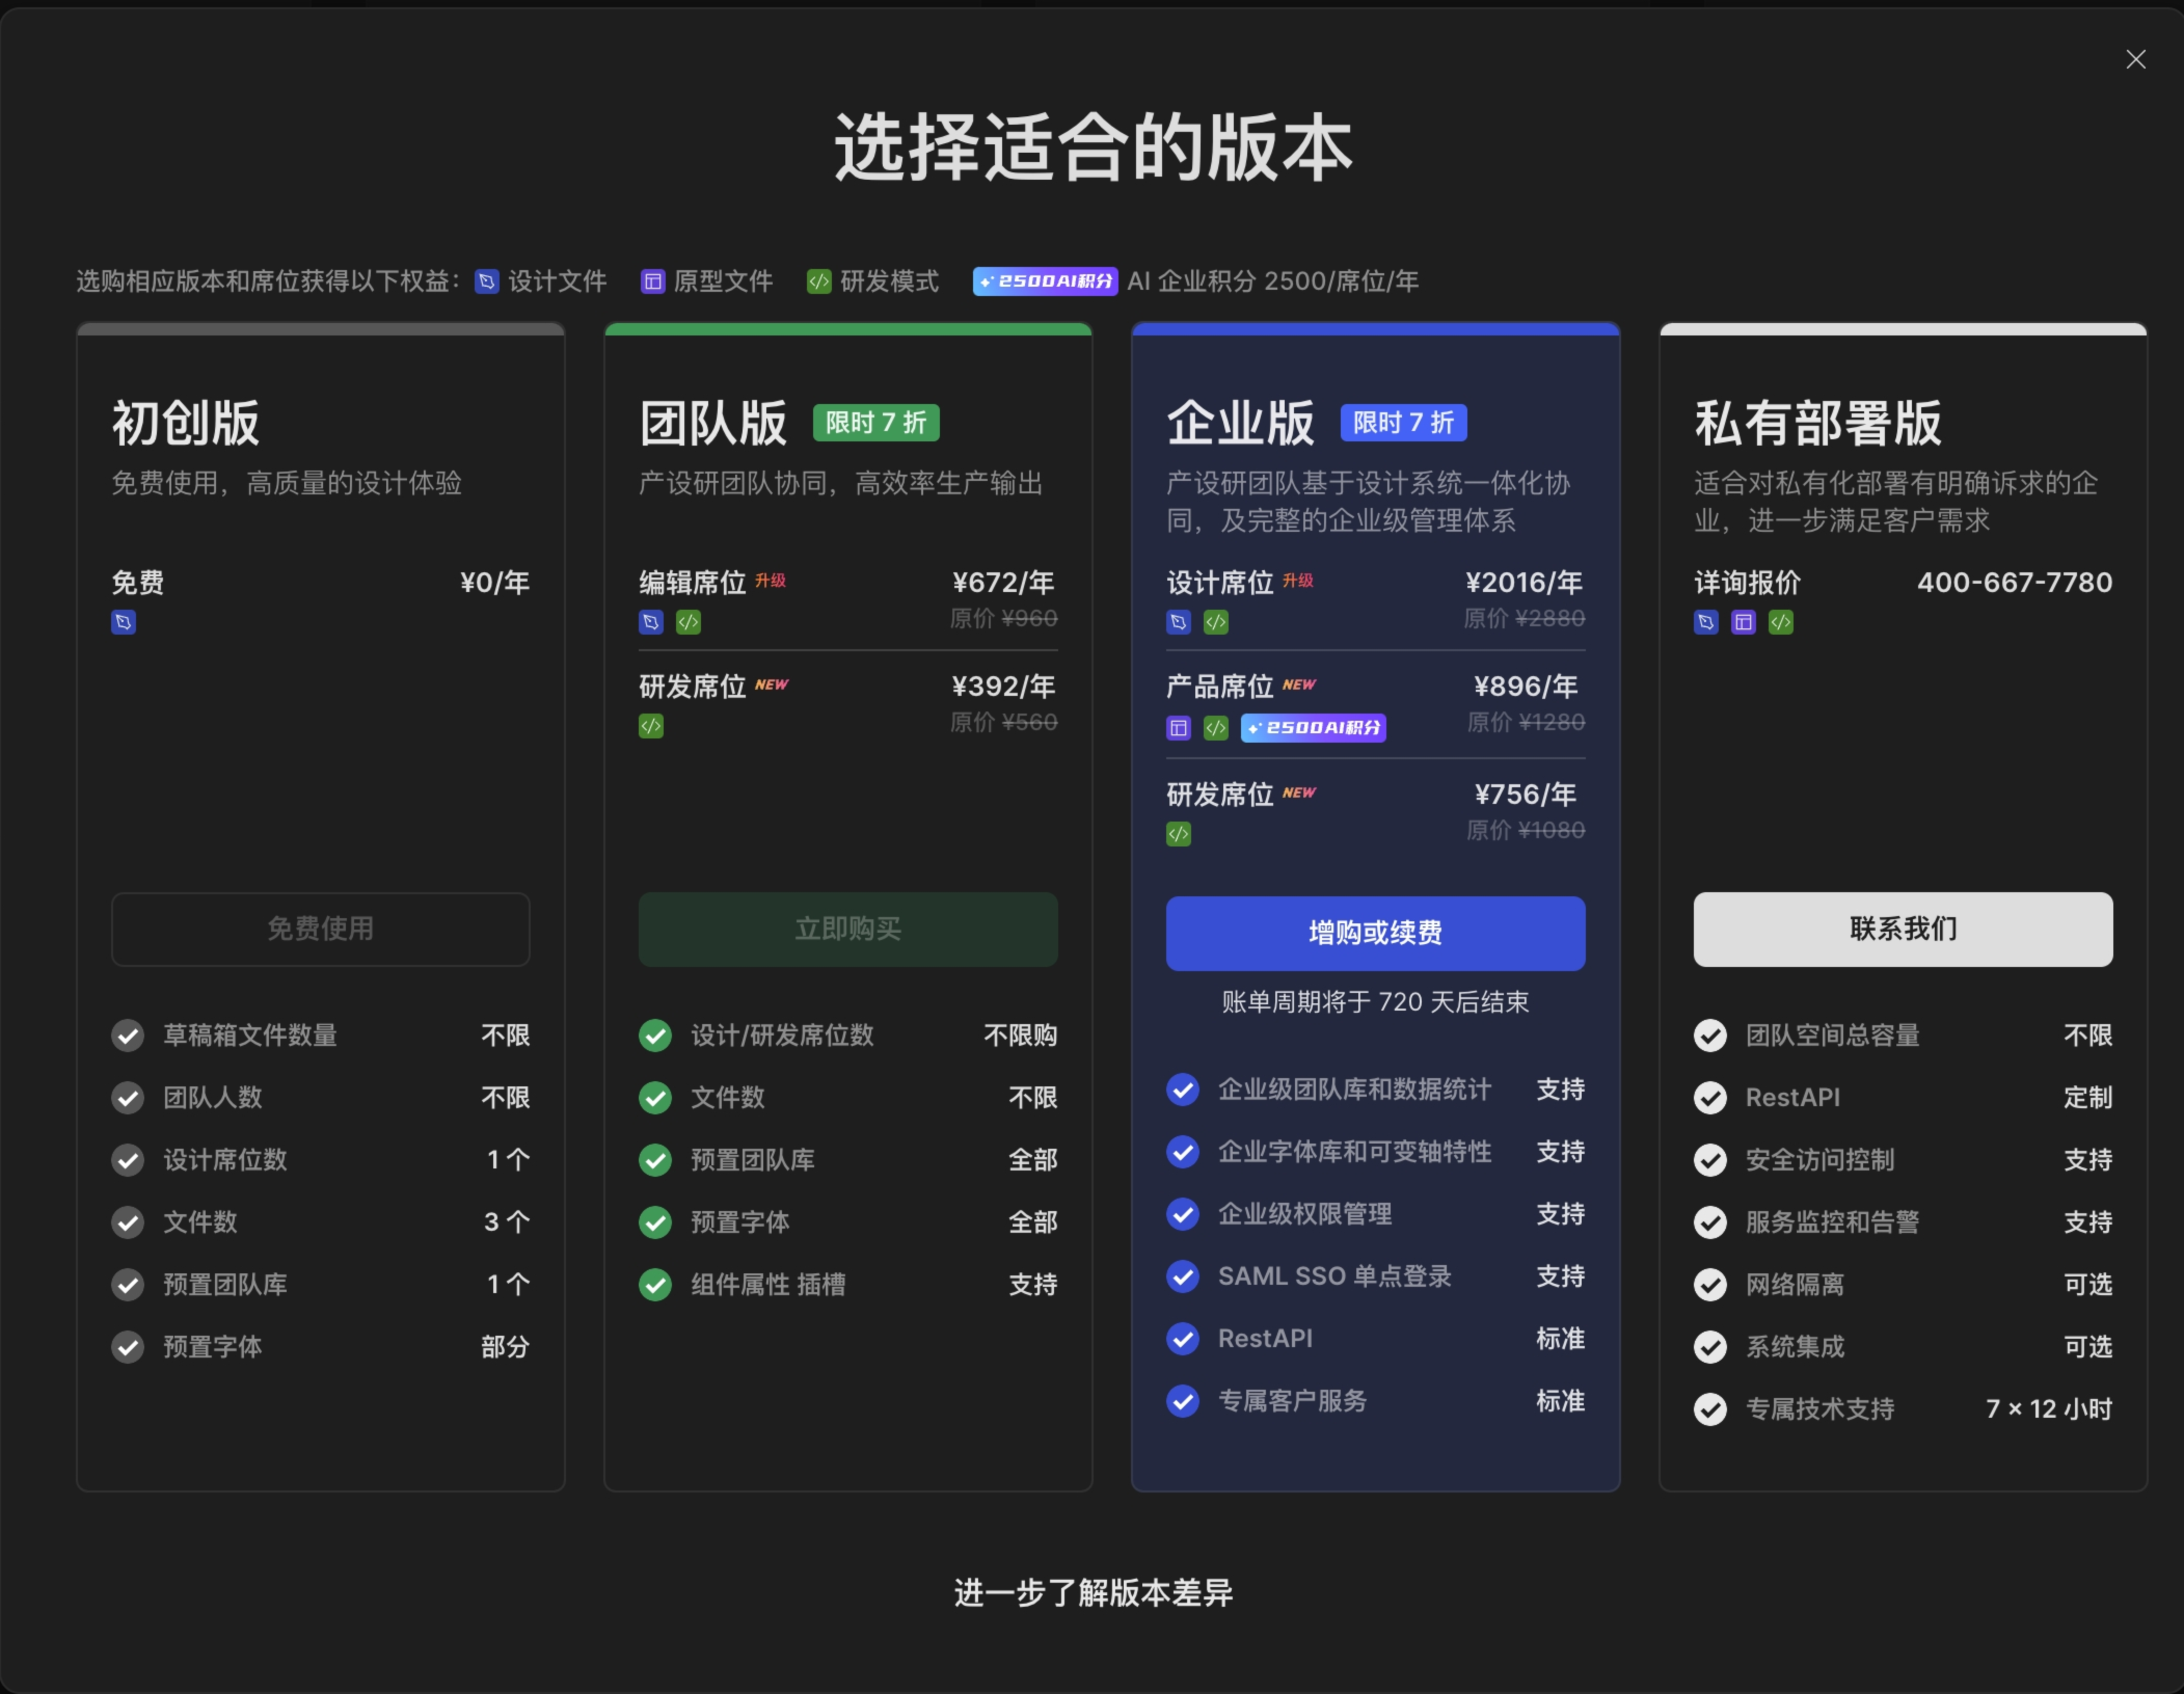The image size is (2184, 1694).
Task: Click design file icon under 设计席位
Action: (1179, 622)
